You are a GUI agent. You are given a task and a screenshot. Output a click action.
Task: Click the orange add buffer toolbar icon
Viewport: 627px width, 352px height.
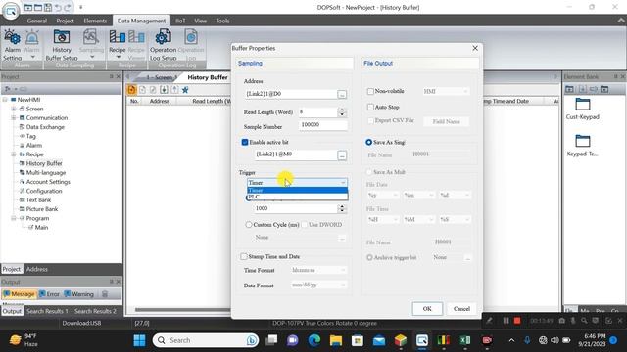[x=131, y=90]
